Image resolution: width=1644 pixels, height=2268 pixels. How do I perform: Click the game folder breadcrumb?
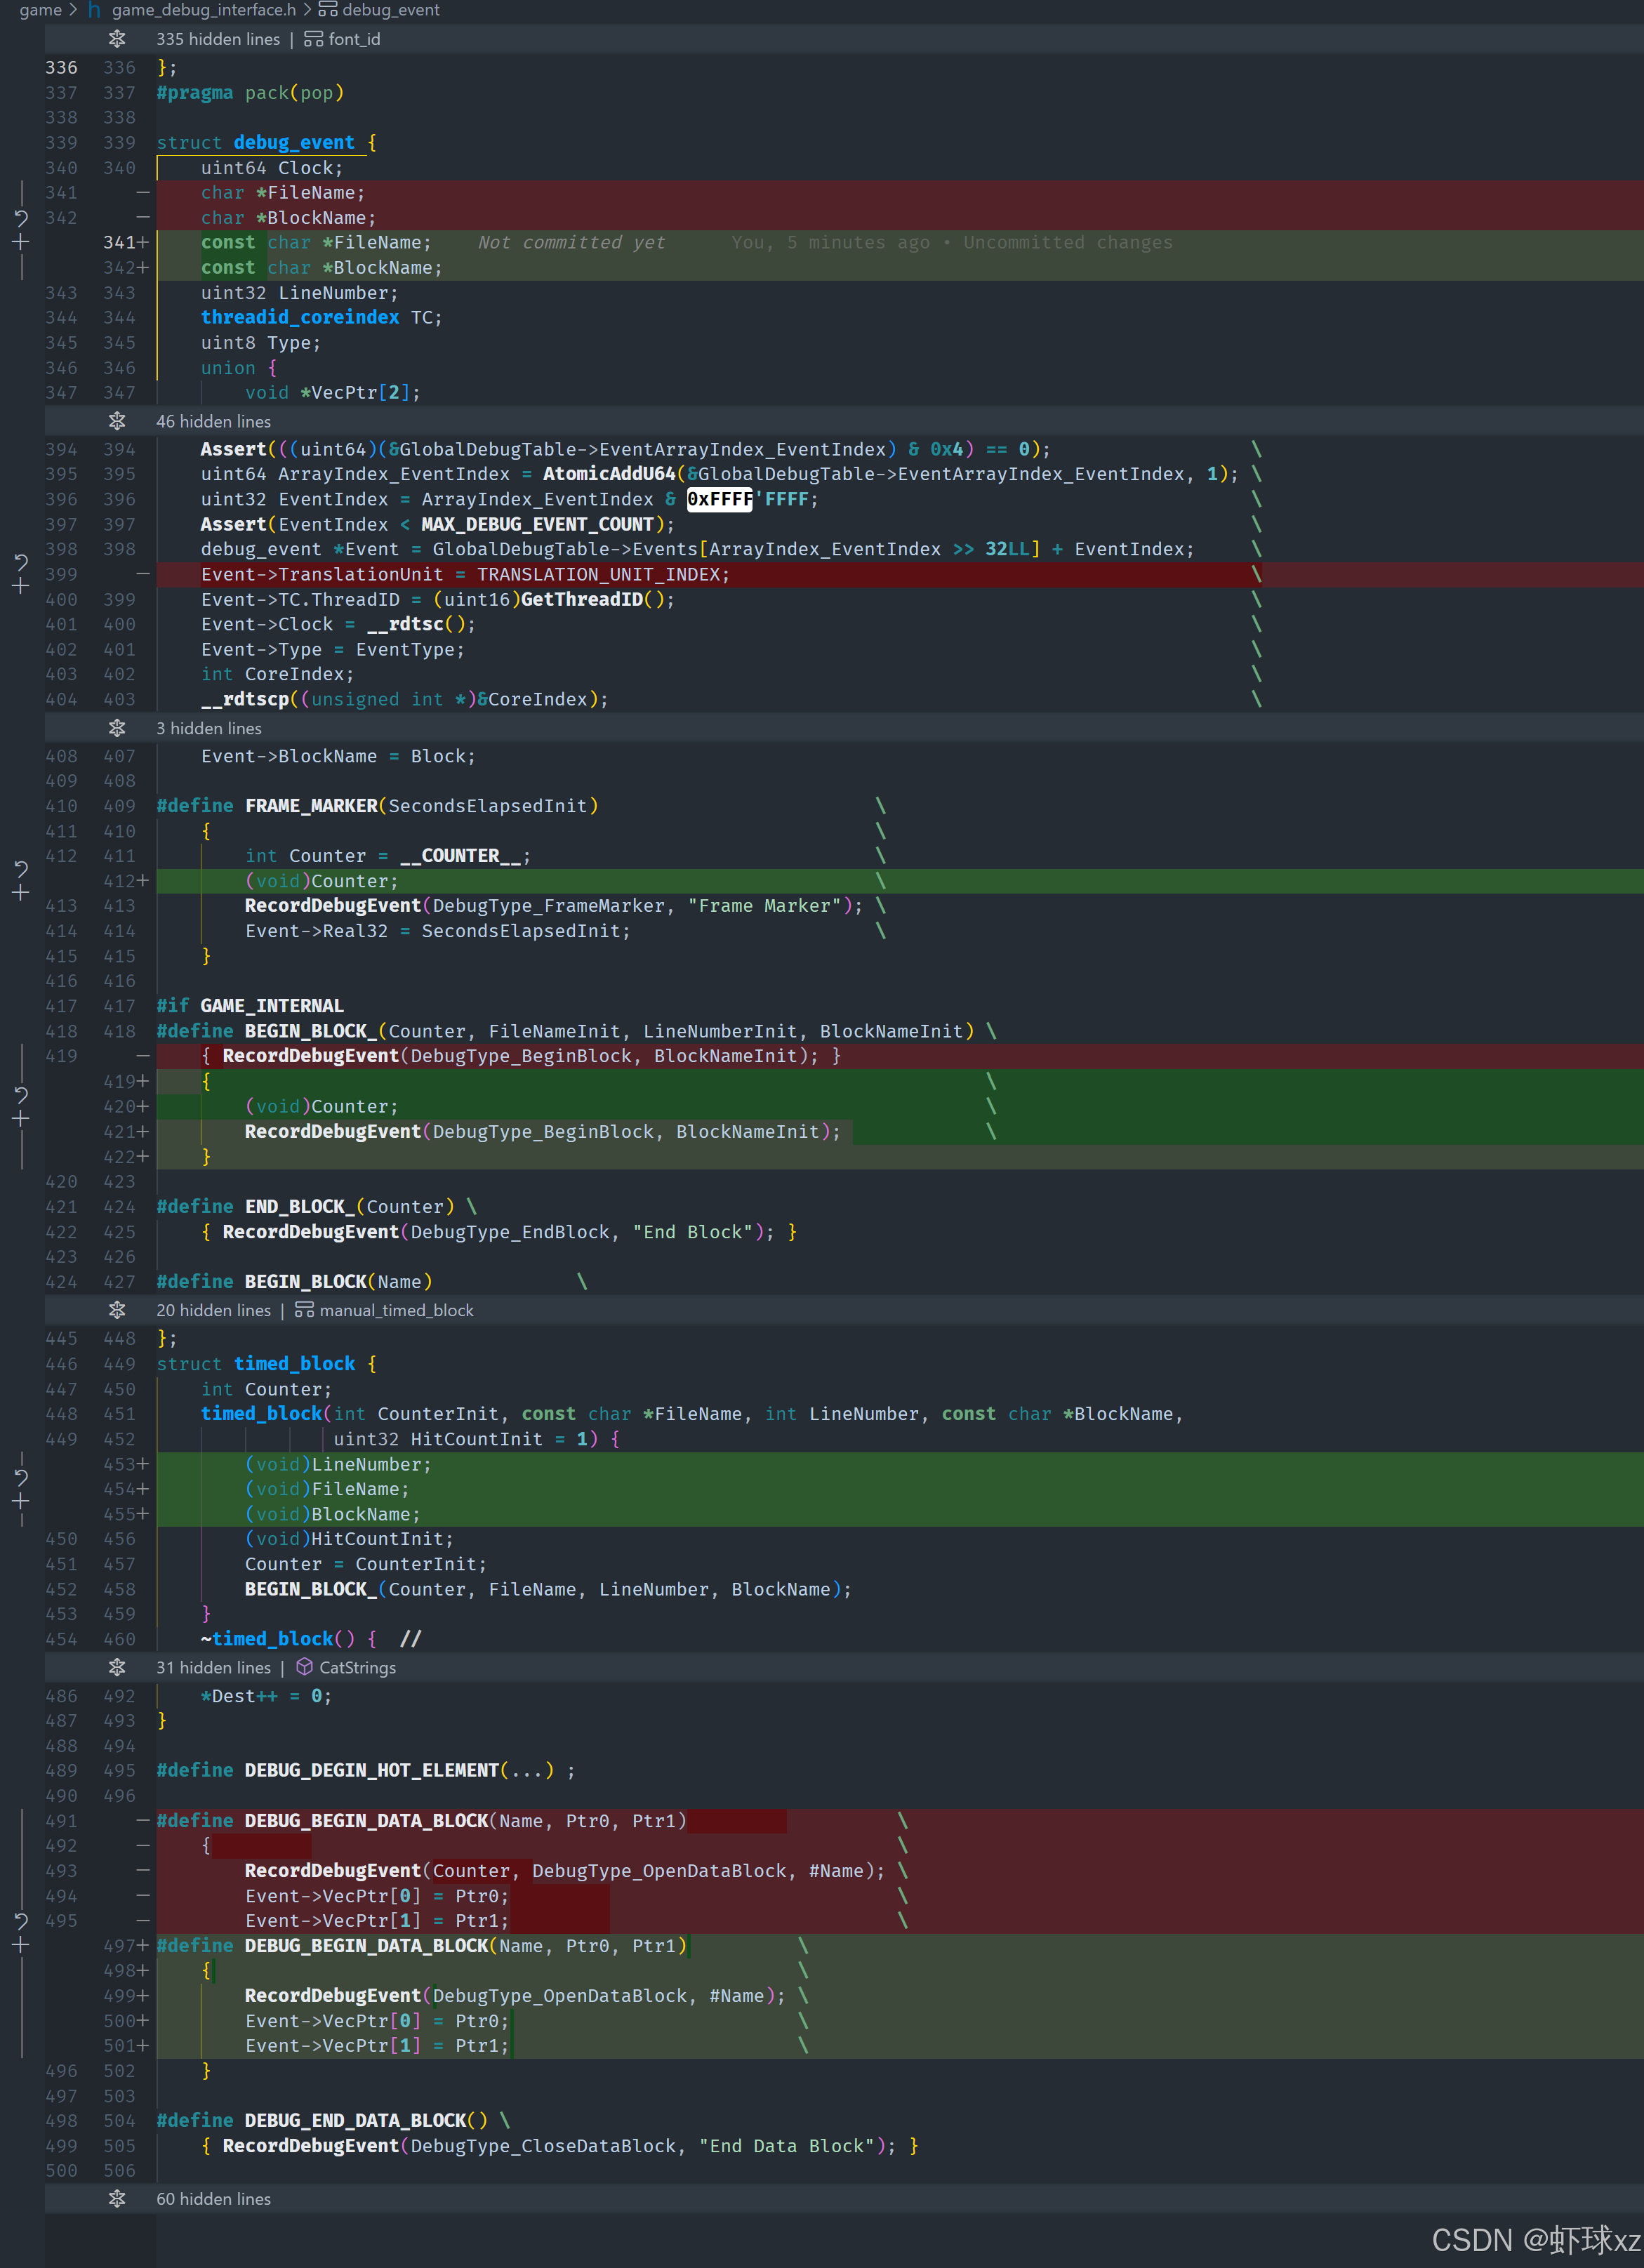click(x=40, y=10)
